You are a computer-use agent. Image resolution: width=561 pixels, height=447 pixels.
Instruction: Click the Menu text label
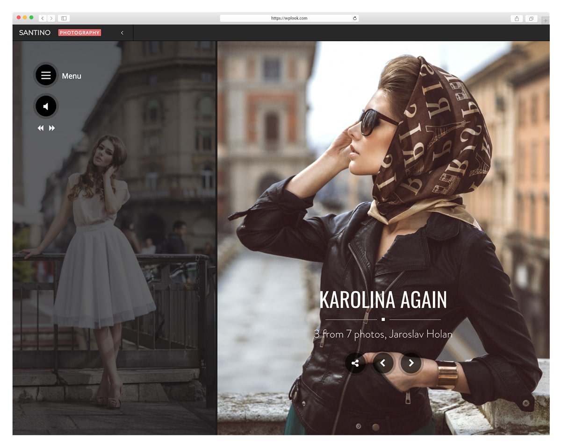pos(72,76)
